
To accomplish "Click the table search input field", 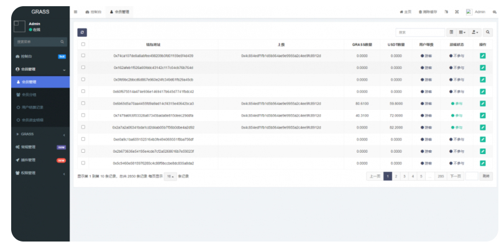I will pos(420,32).
